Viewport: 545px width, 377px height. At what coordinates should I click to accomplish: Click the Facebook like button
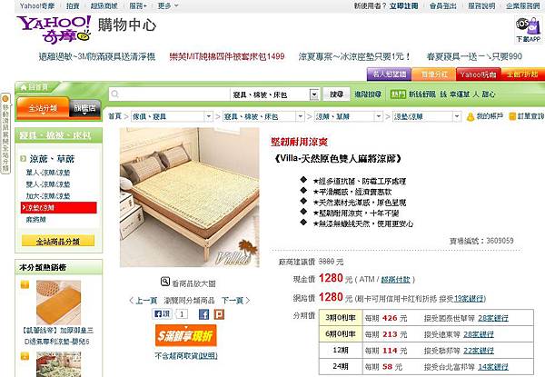click(x=162, y=314)
